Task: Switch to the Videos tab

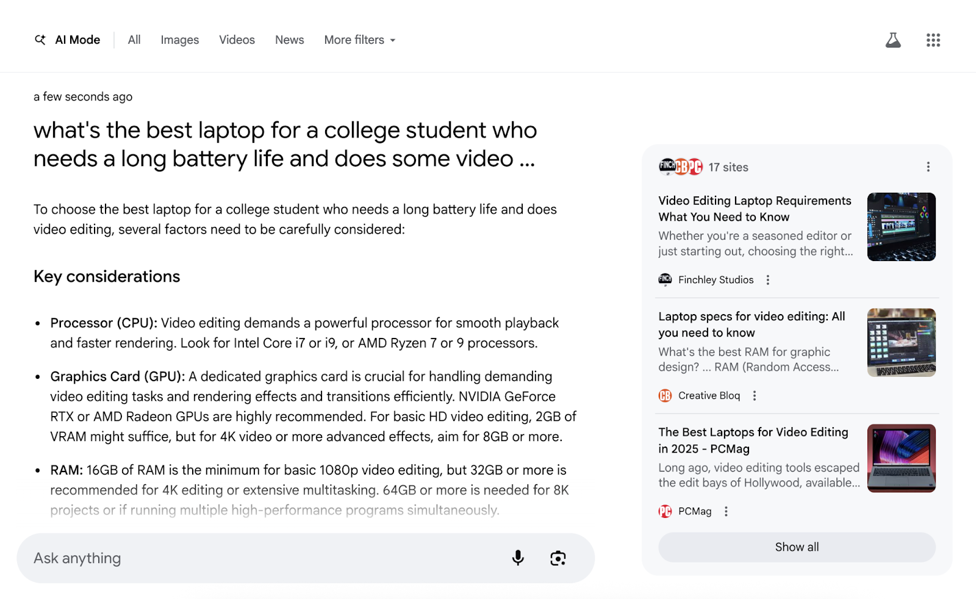Action: [237, 40]
